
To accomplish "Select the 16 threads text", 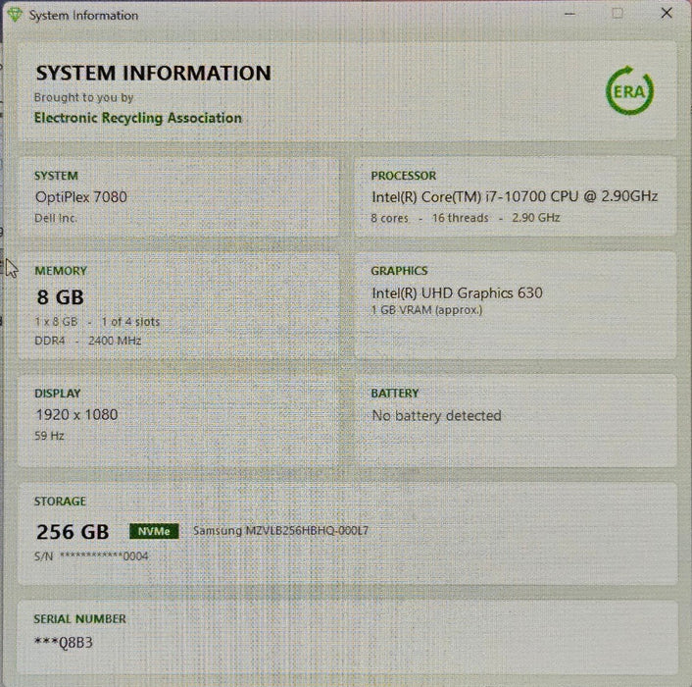I will pos(461,218).
